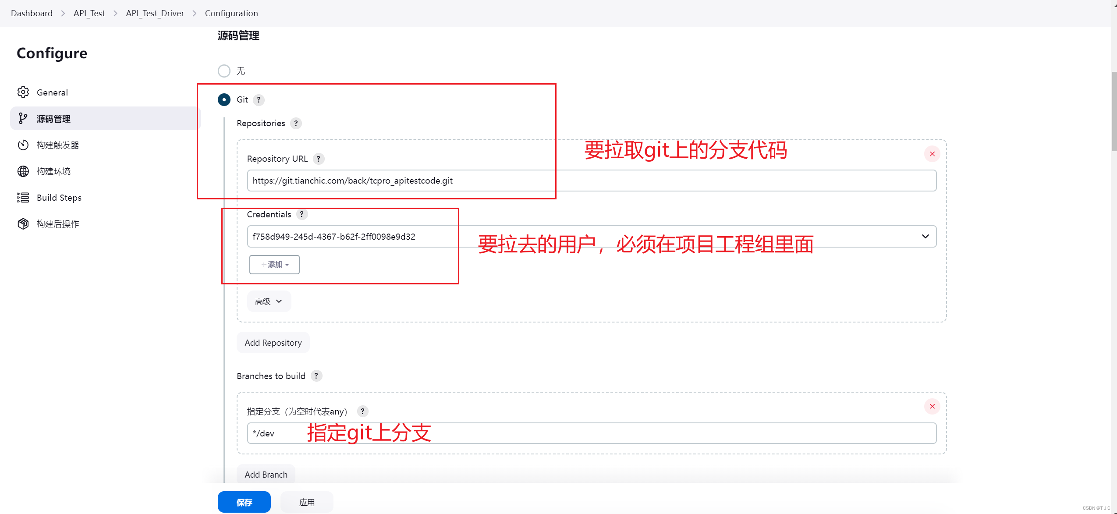Open API_Test_Driver from breadcrumb

click(155, 13)
